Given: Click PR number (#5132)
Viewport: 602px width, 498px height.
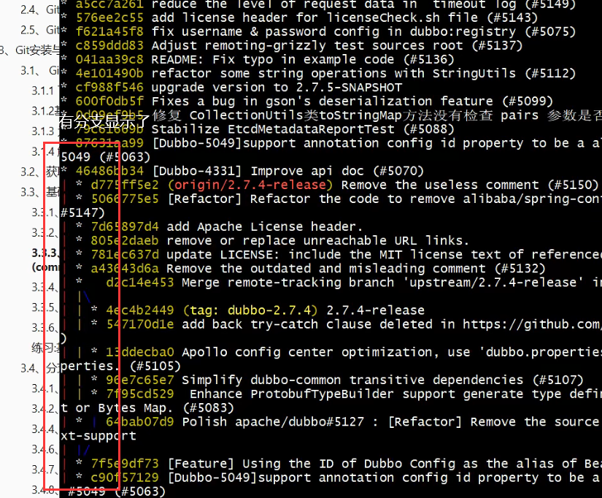Looking at the screenshot, I should [520, 269].
